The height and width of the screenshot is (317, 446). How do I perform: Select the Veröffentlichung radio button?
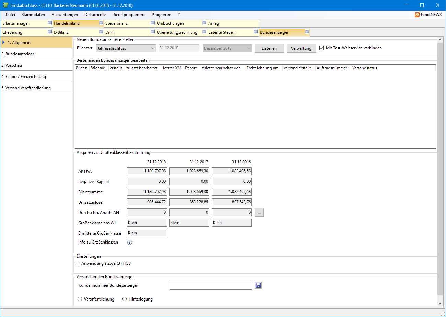[80, 299]
